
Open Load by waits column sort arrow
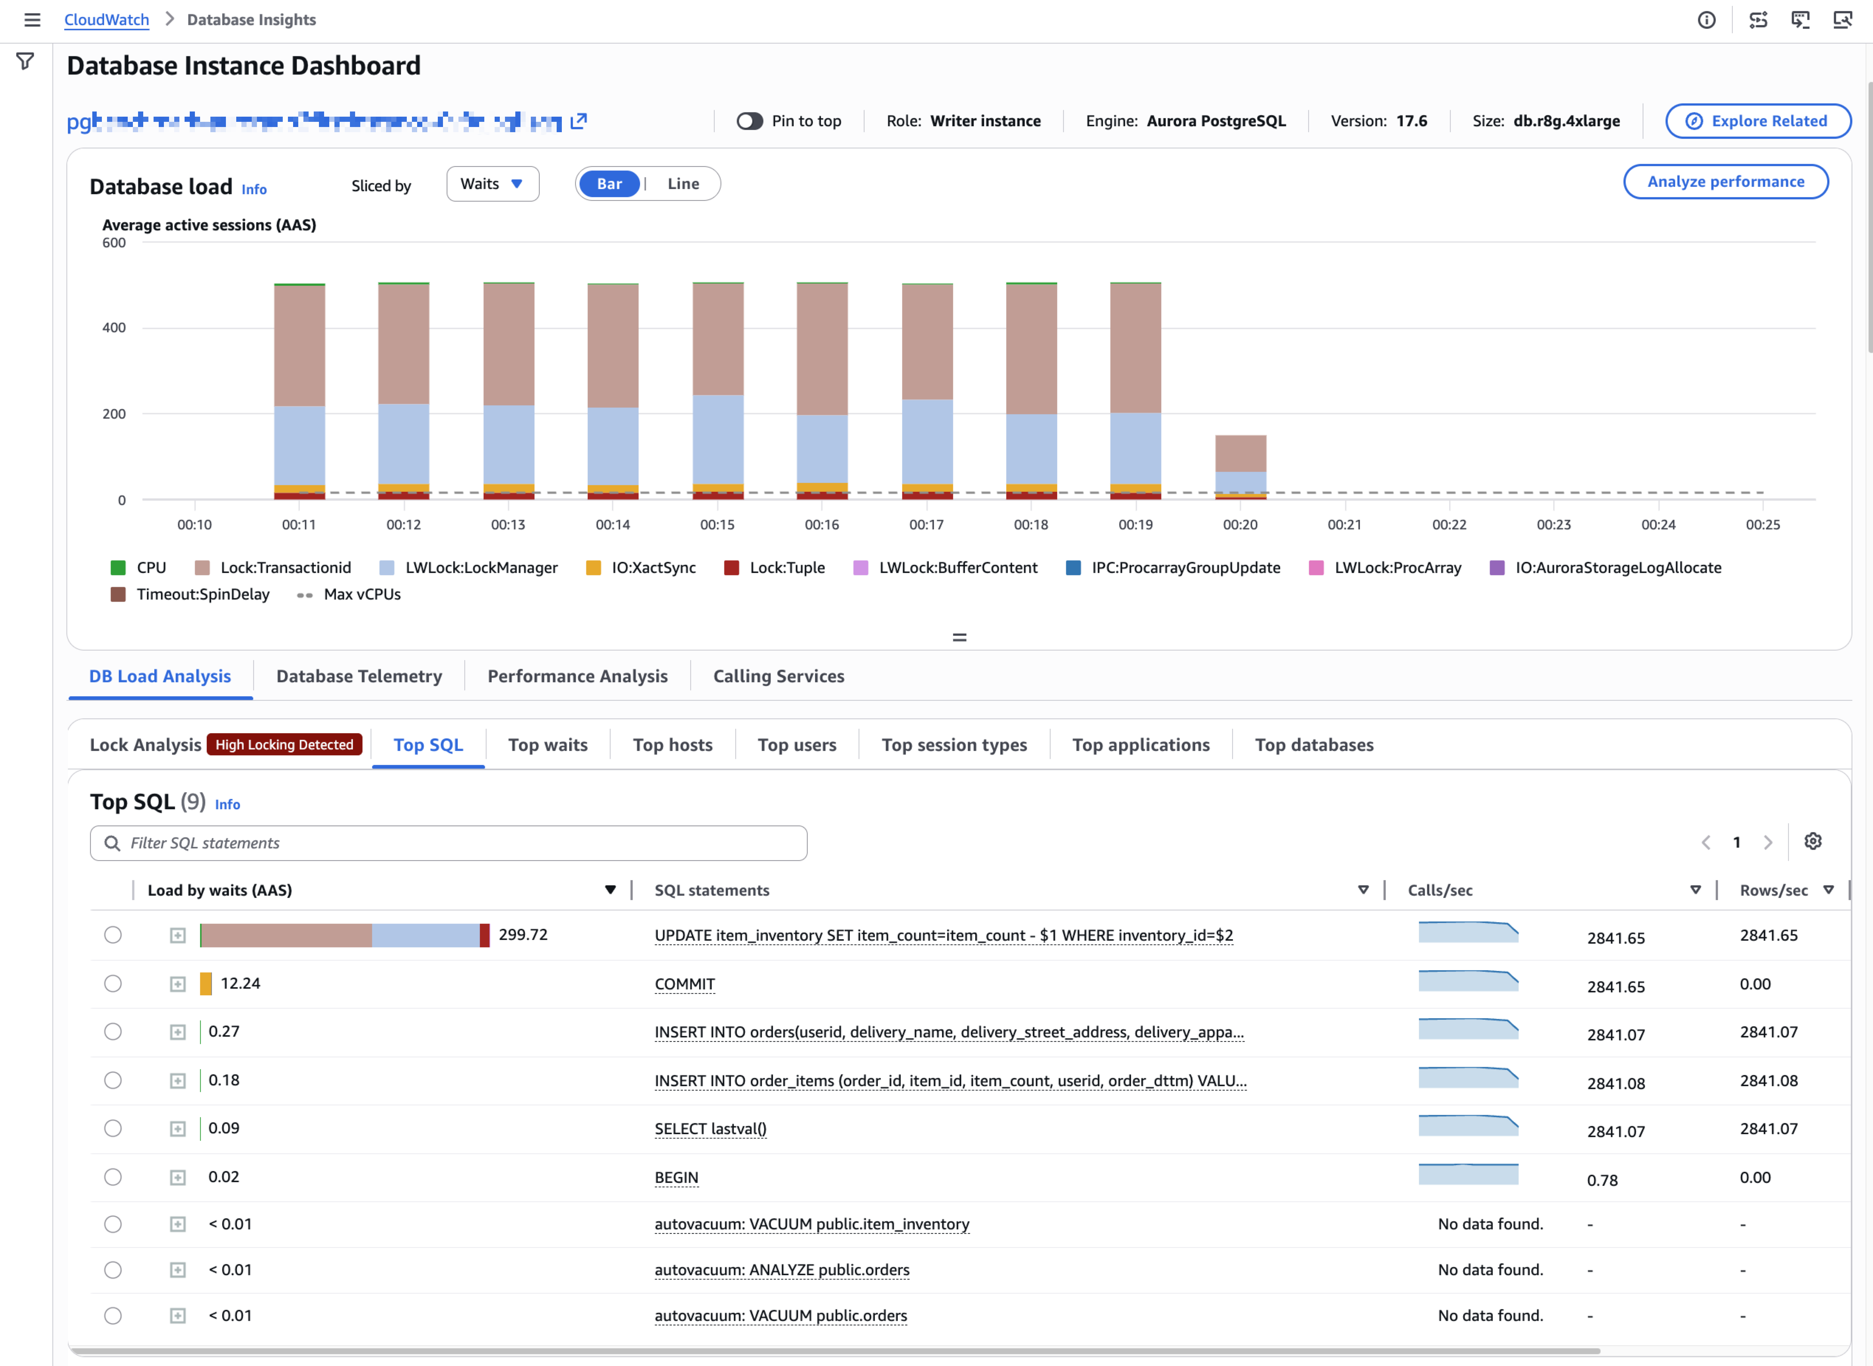[x=610, y=890]
